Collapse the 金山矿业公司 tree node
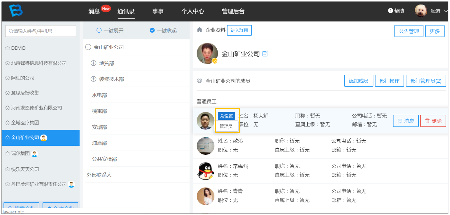Image resolution: width=450 pixels, height=215 pixels. tap(88, 47)
